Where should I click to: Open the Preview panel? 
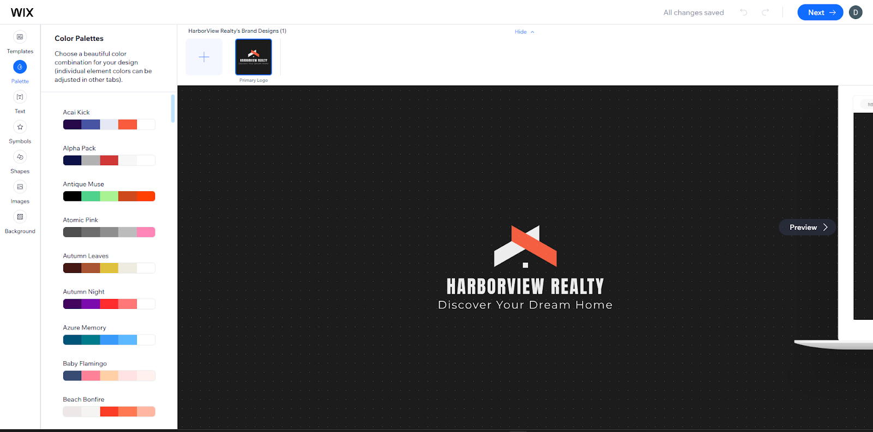(x=808, y=227)
